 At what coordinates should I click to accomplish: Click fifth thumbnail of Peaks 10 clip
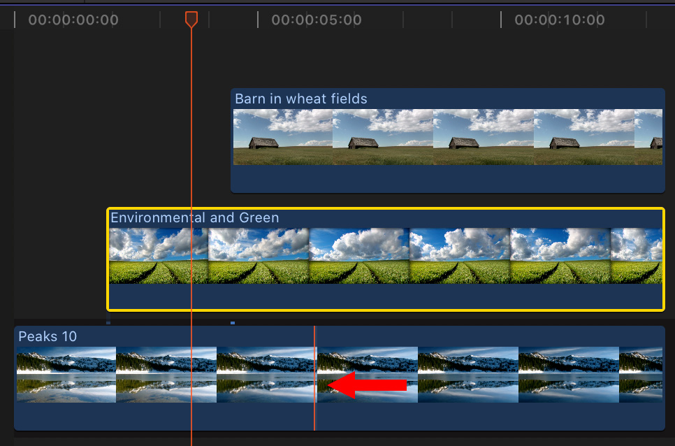pos(468,375)
